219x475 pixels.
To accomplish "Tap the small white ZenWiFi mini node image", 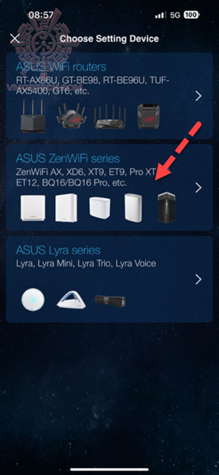I will (100, 209).
